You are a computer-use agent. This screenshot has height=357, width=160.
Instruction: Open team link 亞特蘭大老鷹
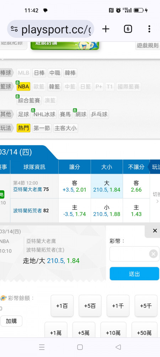tap(28, 190)
